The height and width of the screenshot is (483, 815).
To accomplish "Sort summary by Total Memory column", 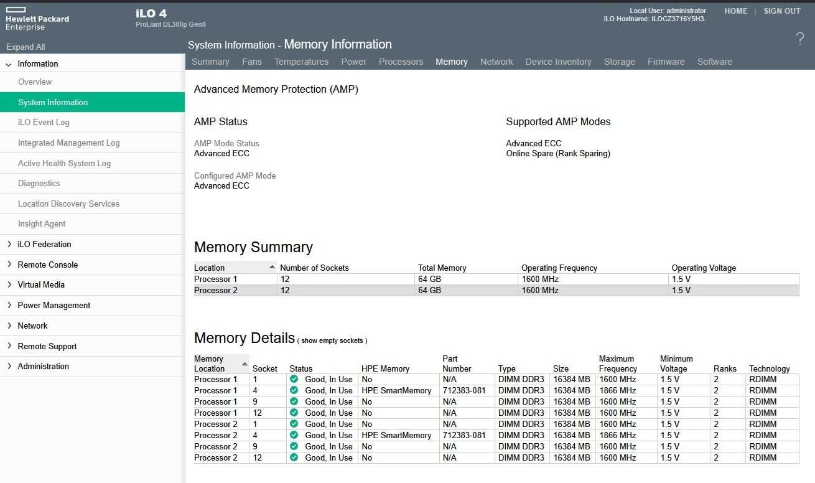I will (x=442, y=268).
